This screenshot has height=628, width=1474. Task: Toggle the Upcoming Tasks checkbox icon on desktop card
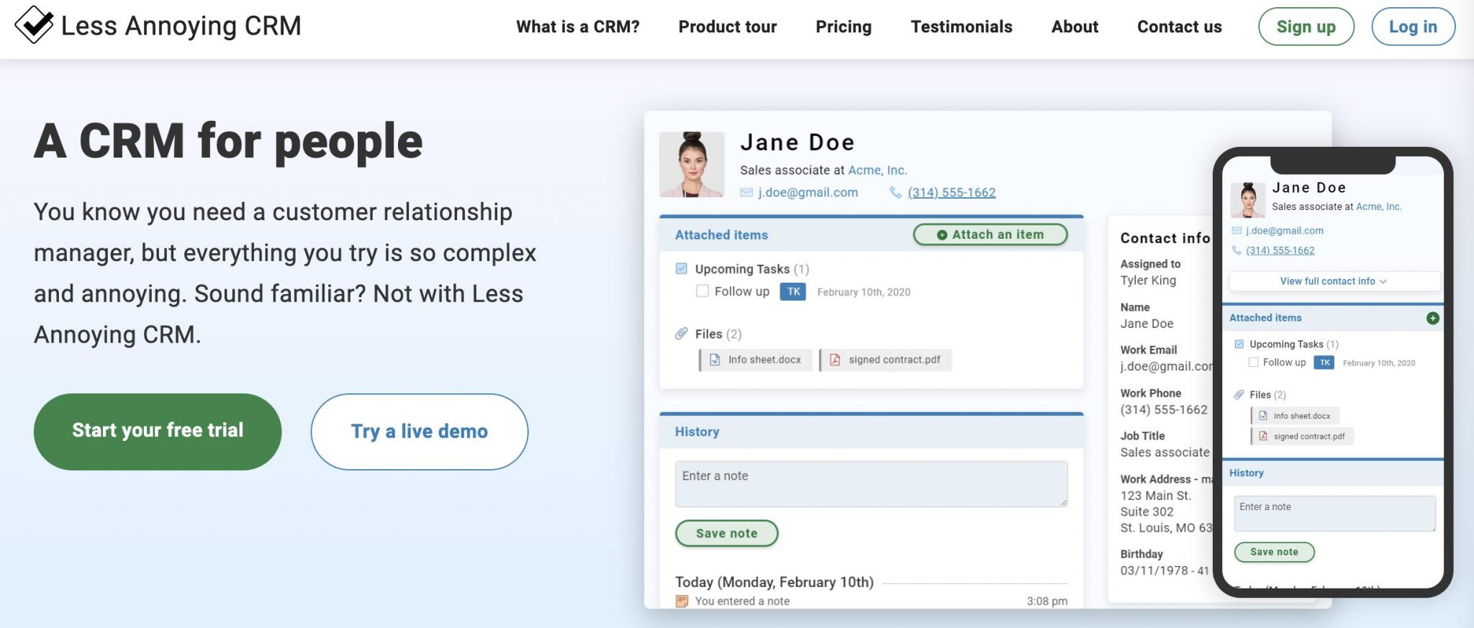click(682, 269)
